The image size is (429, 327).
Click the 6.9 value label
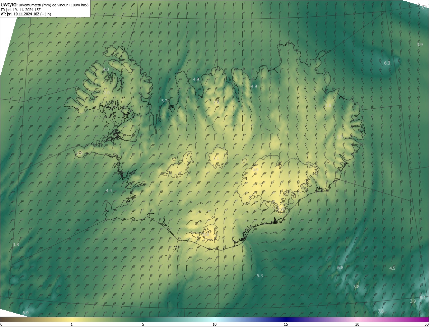click(25, 313)
